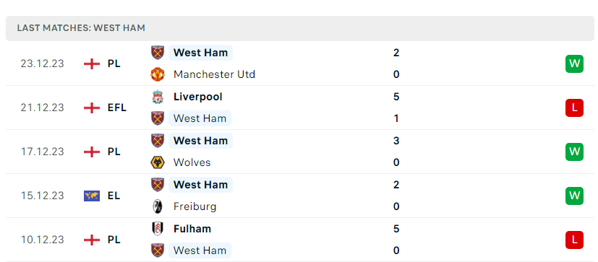This screenshot has width=598, height=262.
Task: Click the Fulham club crest icon
Action: [x=158, y=229]
